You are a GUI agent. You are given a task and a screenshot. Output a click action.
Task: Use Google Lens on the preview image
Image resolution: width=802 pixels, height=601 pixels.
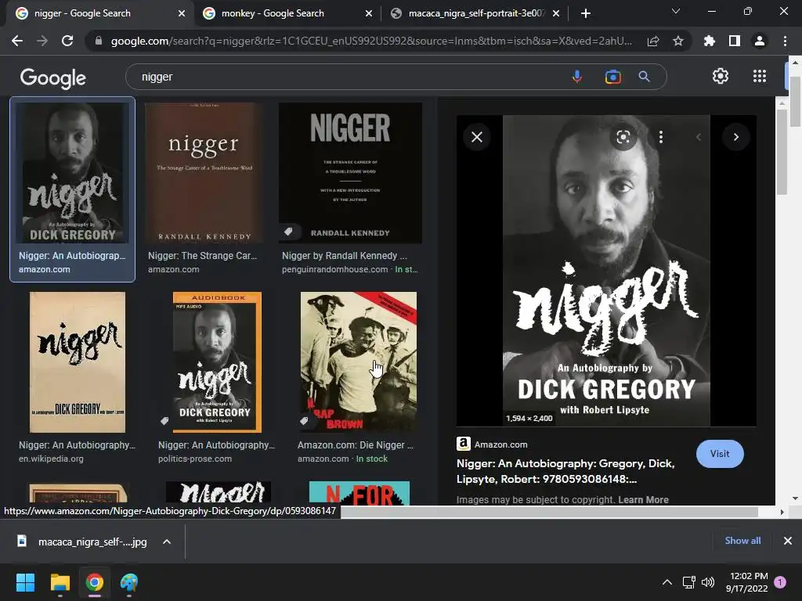[x=623, y=137]
